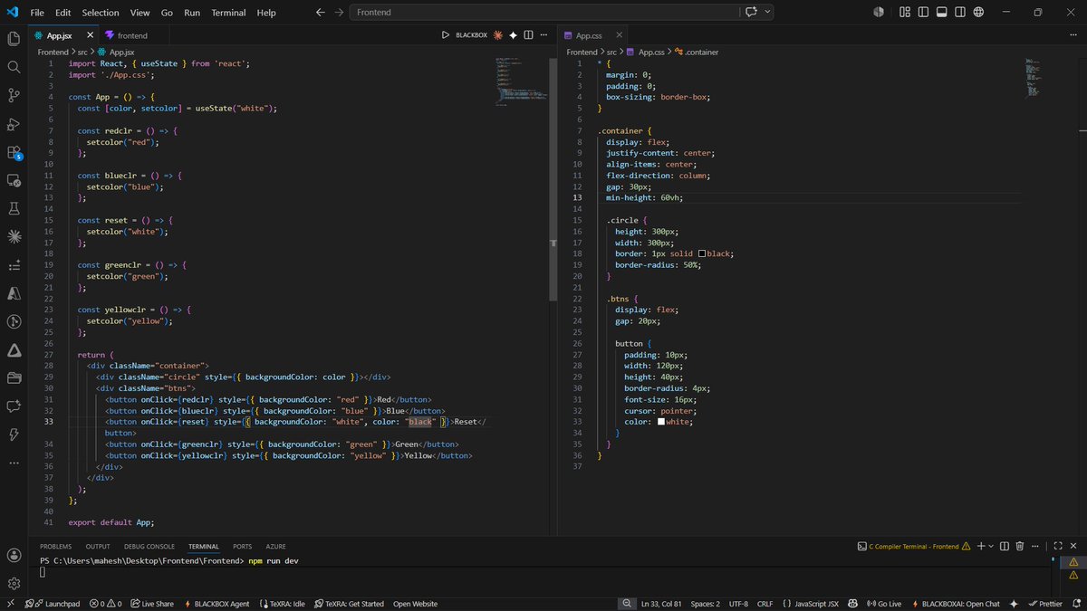Open the Search view in activity bar
Image resolution: width=1087 pixels, height=611 pixels.
click(x=14, y=67)
